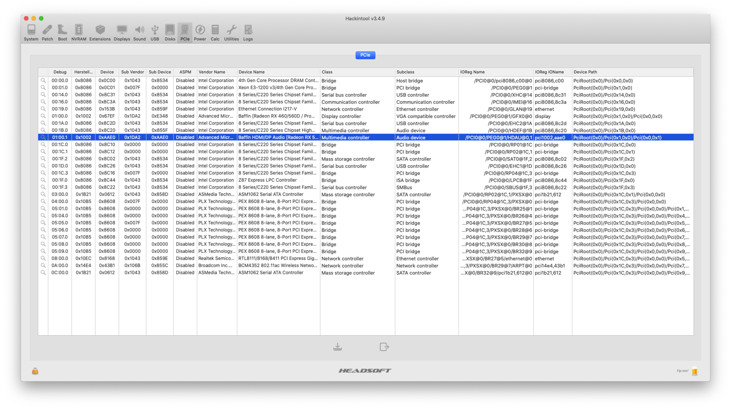Screen dimensions: 731x409
Task: Select the Xeon E3-1200 v3 device name
Action: click(x=278, y=88)
